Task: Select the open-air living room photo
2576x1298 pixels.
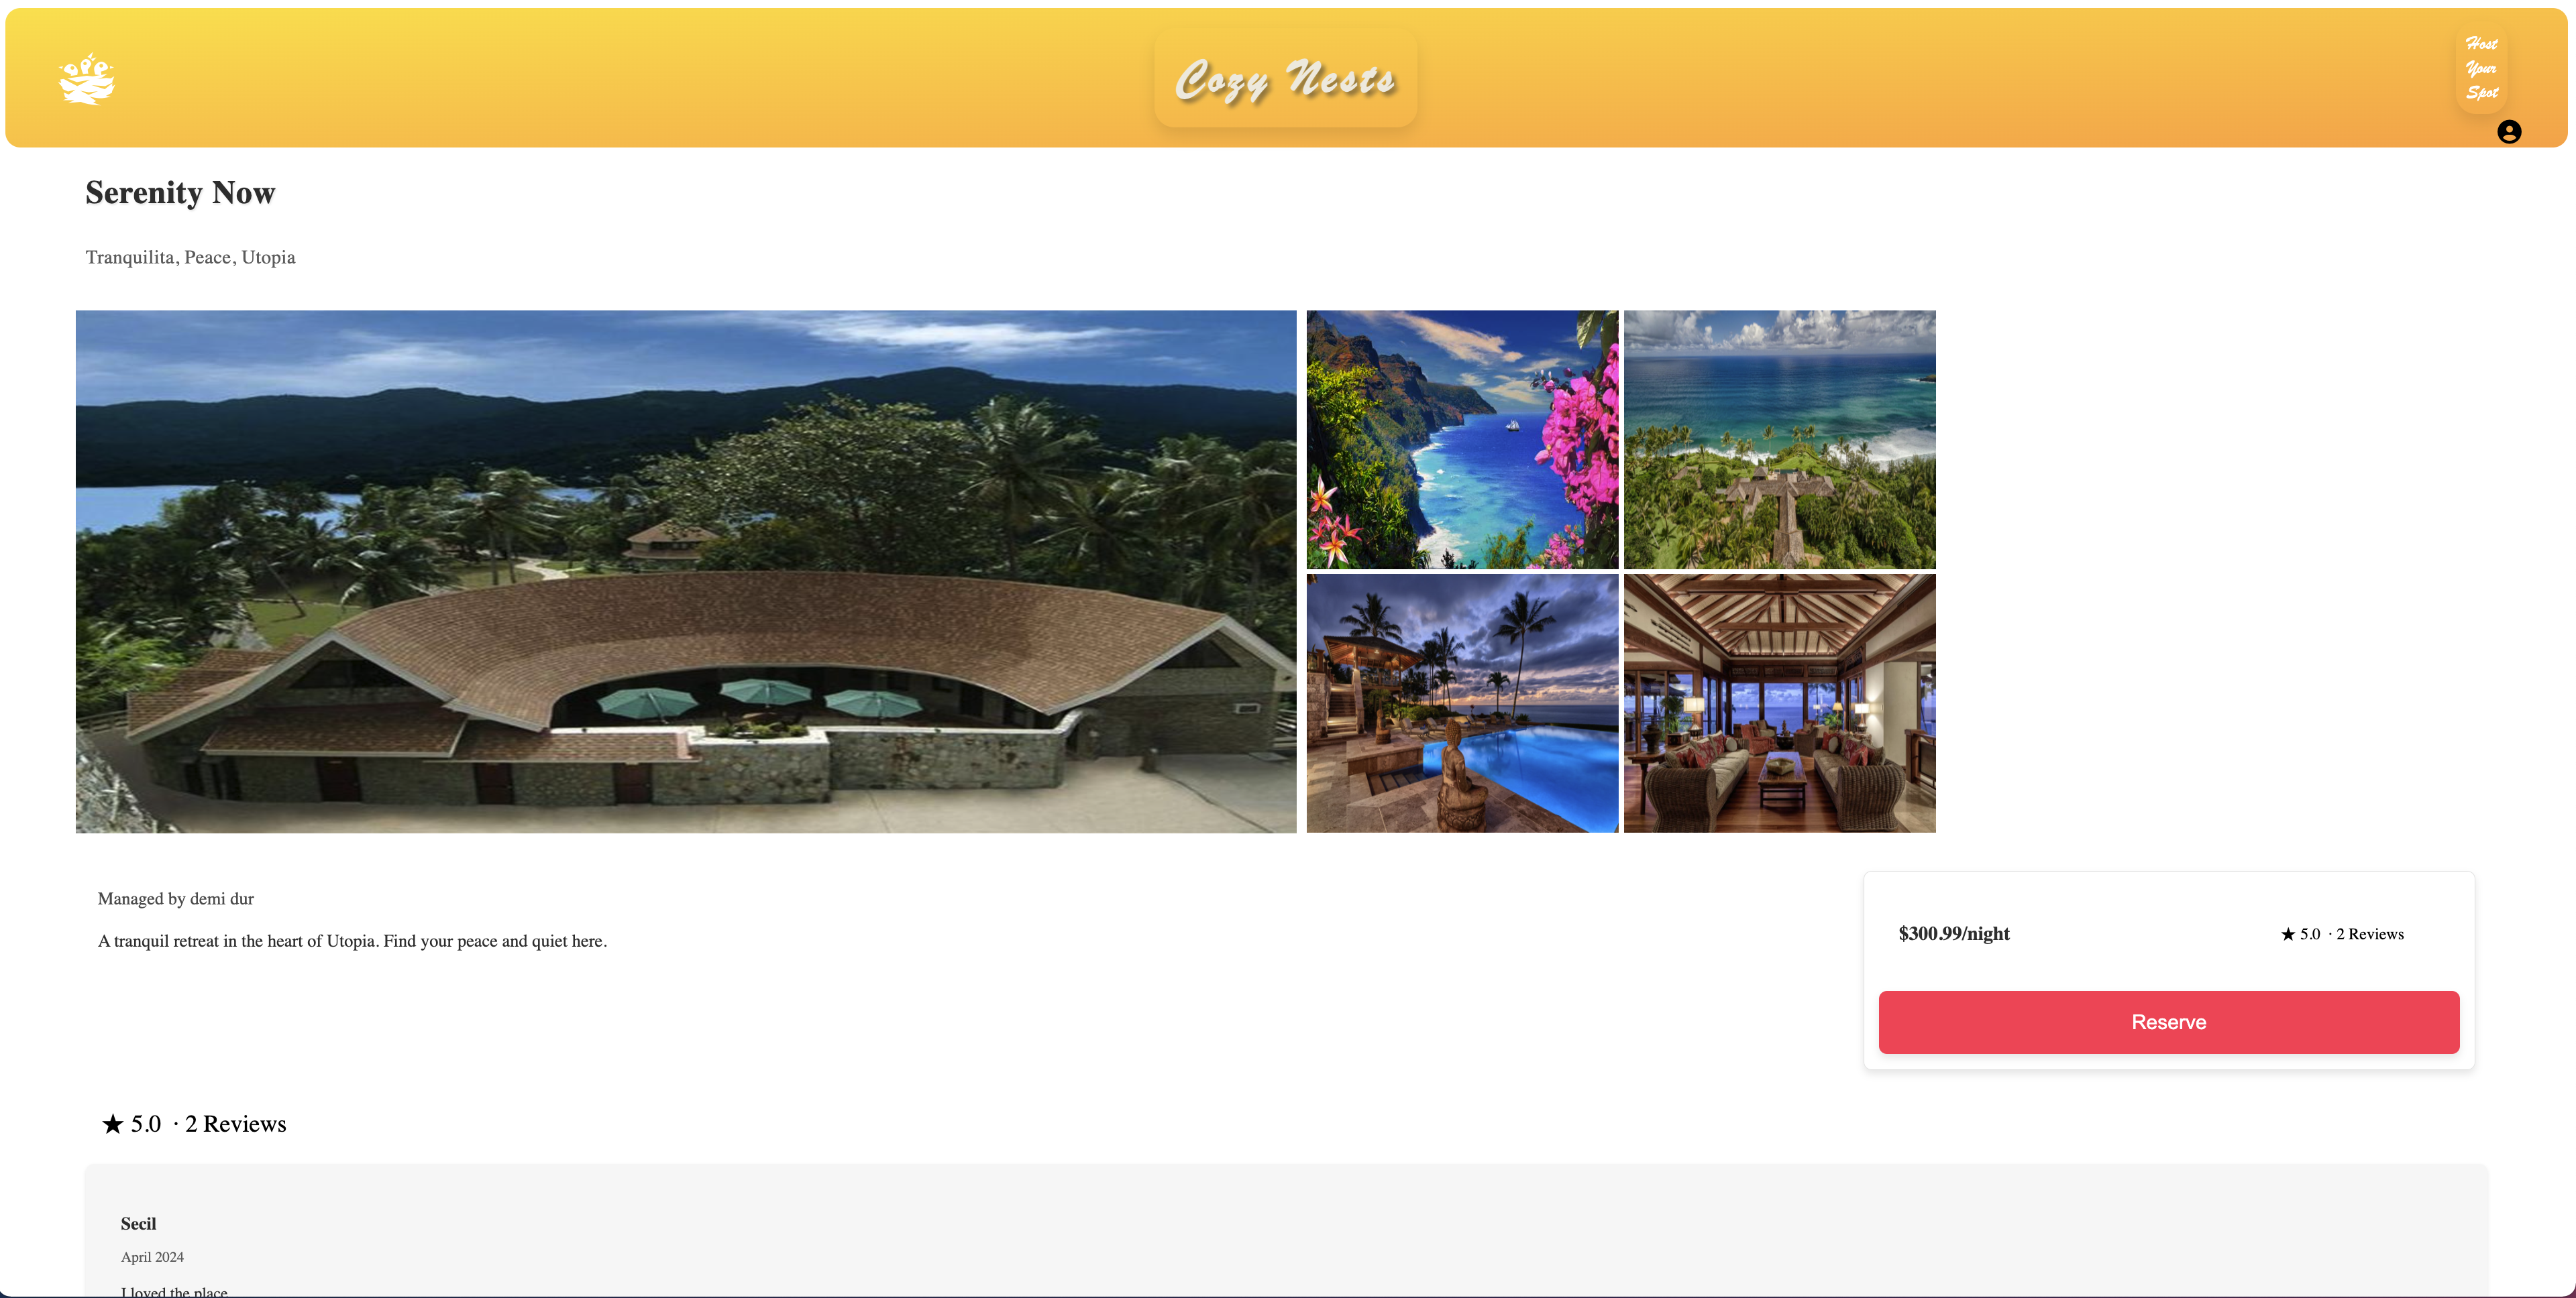Action: 1779,703
